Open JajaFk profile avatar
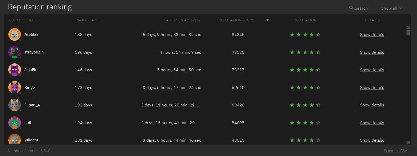The height and width of the screenshot is (156, 417). click(x=15, y=70)
